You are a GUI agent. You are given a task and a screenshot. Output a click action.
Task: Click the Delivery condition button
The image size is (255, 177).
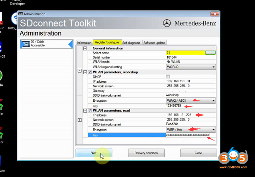click(x=146, y=153)
